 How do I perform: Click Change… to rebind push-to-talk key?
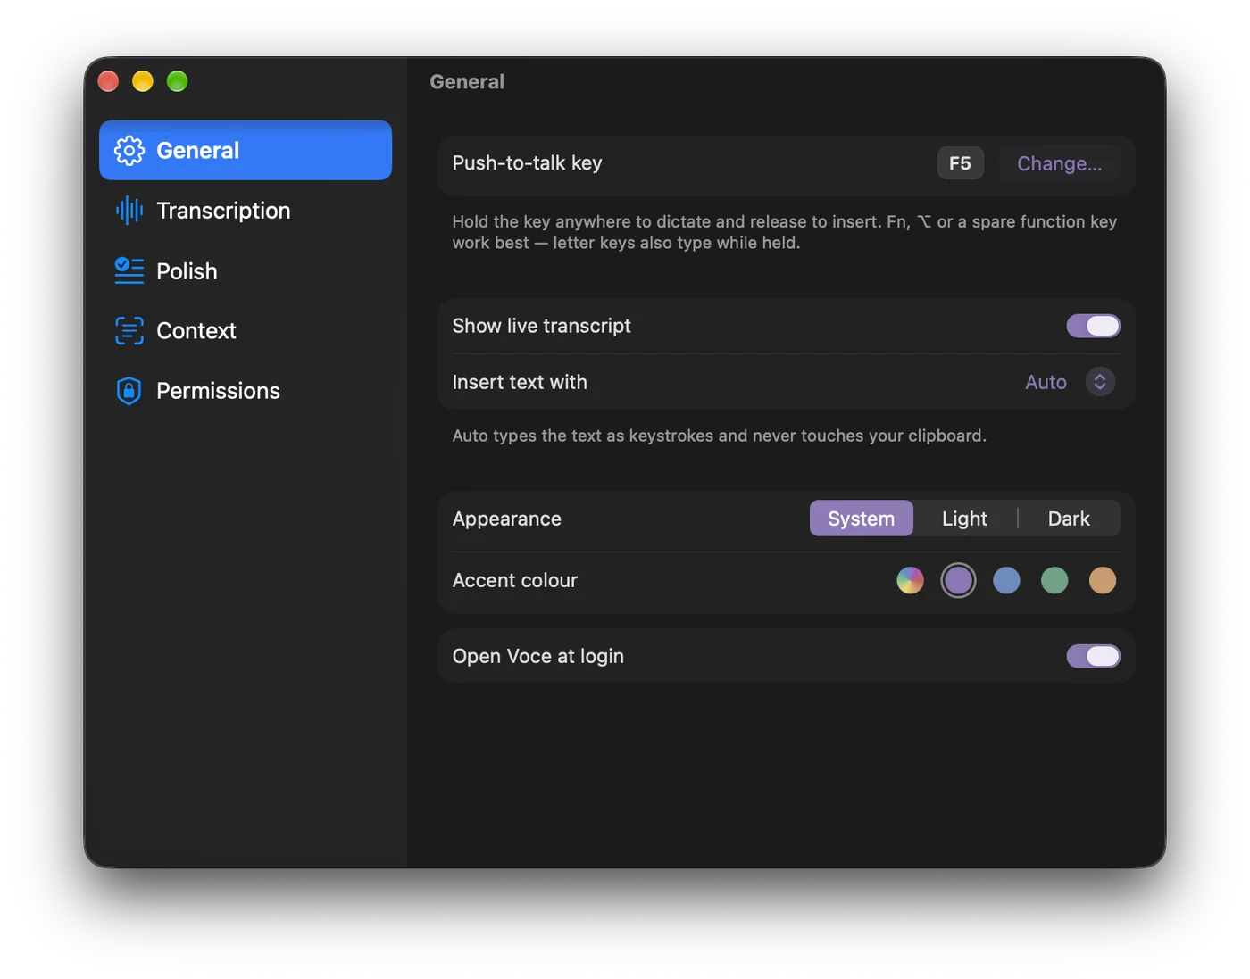[1059, 163]
